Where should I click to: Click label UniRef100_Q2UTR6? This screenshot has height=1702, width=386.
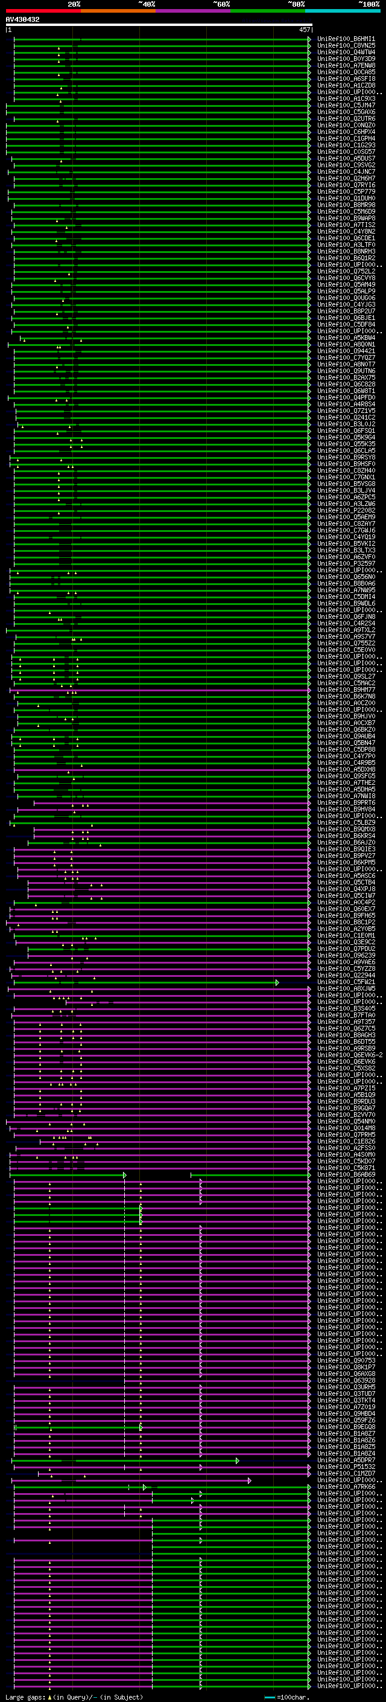346,119
